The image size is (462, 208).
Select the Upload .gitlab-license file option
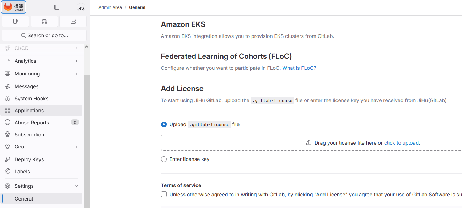[x=164, y=124]
